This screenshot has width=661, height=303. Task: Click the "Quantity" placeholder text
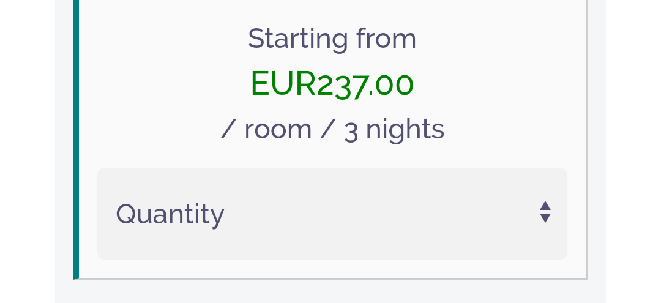pyautogui.click(x=170, y=214)
